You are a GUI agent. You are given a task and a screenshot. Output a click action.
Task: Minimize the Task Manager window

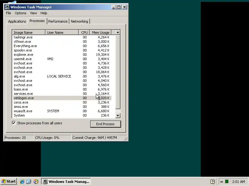114,7
